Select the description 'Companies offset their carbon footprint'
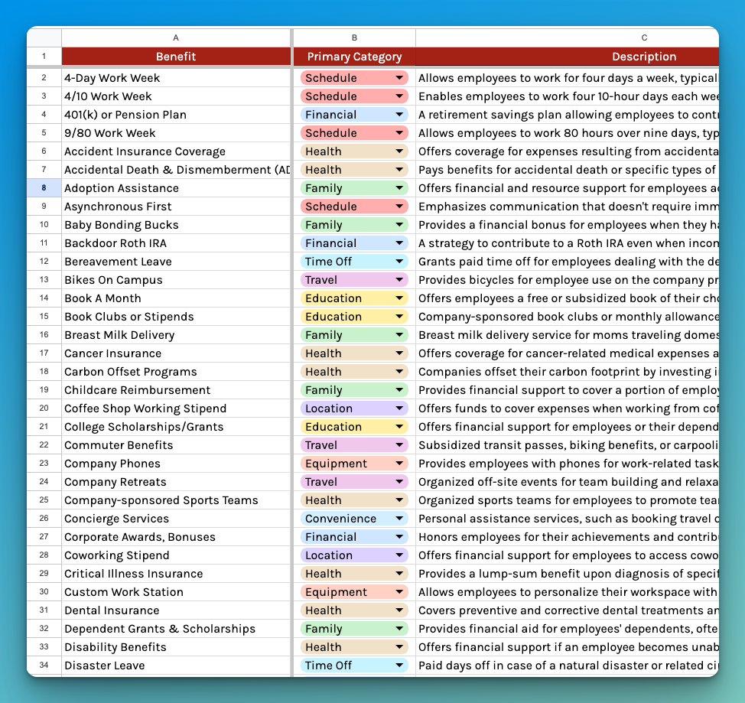 [568, 372]
